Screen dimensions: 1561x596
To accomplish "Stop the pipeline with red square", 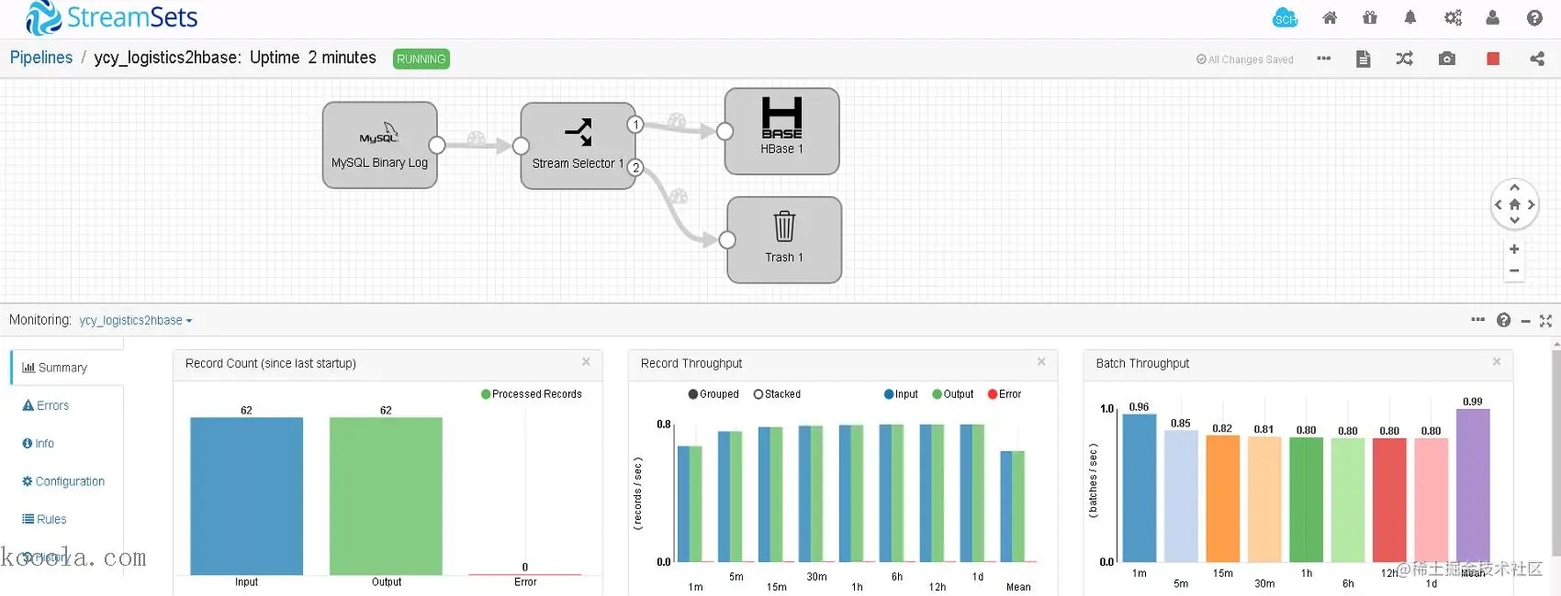I will [x=1493, y=59].
